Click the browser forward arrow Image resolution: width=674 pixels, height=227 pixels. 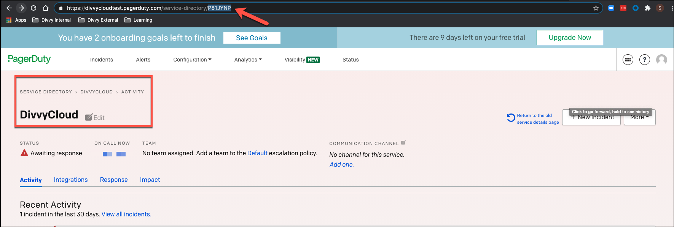click(21, 8)
